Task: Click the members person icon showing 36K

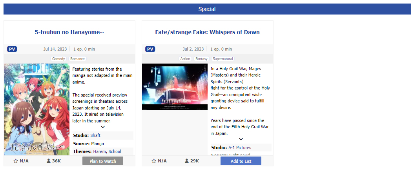Action: point(48,161)
